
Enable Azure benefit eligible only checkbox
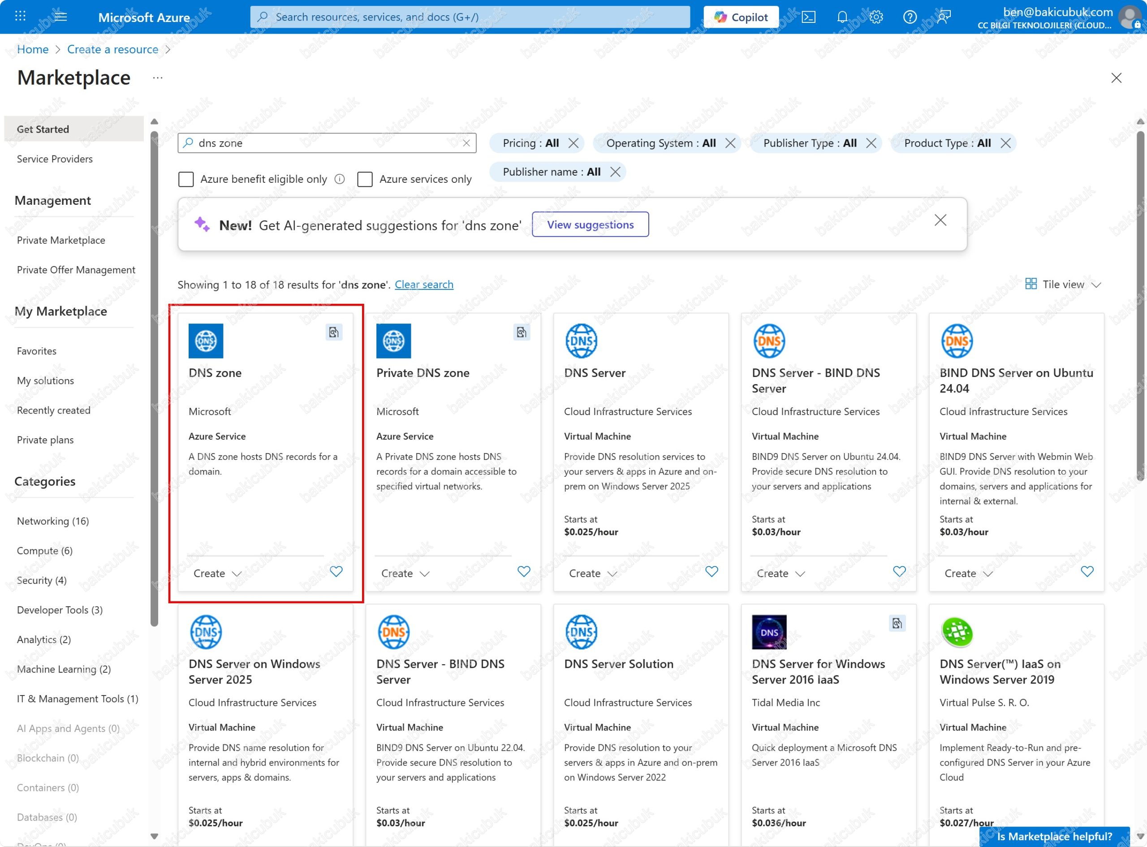pyautogui.click(x=185, y=179)
